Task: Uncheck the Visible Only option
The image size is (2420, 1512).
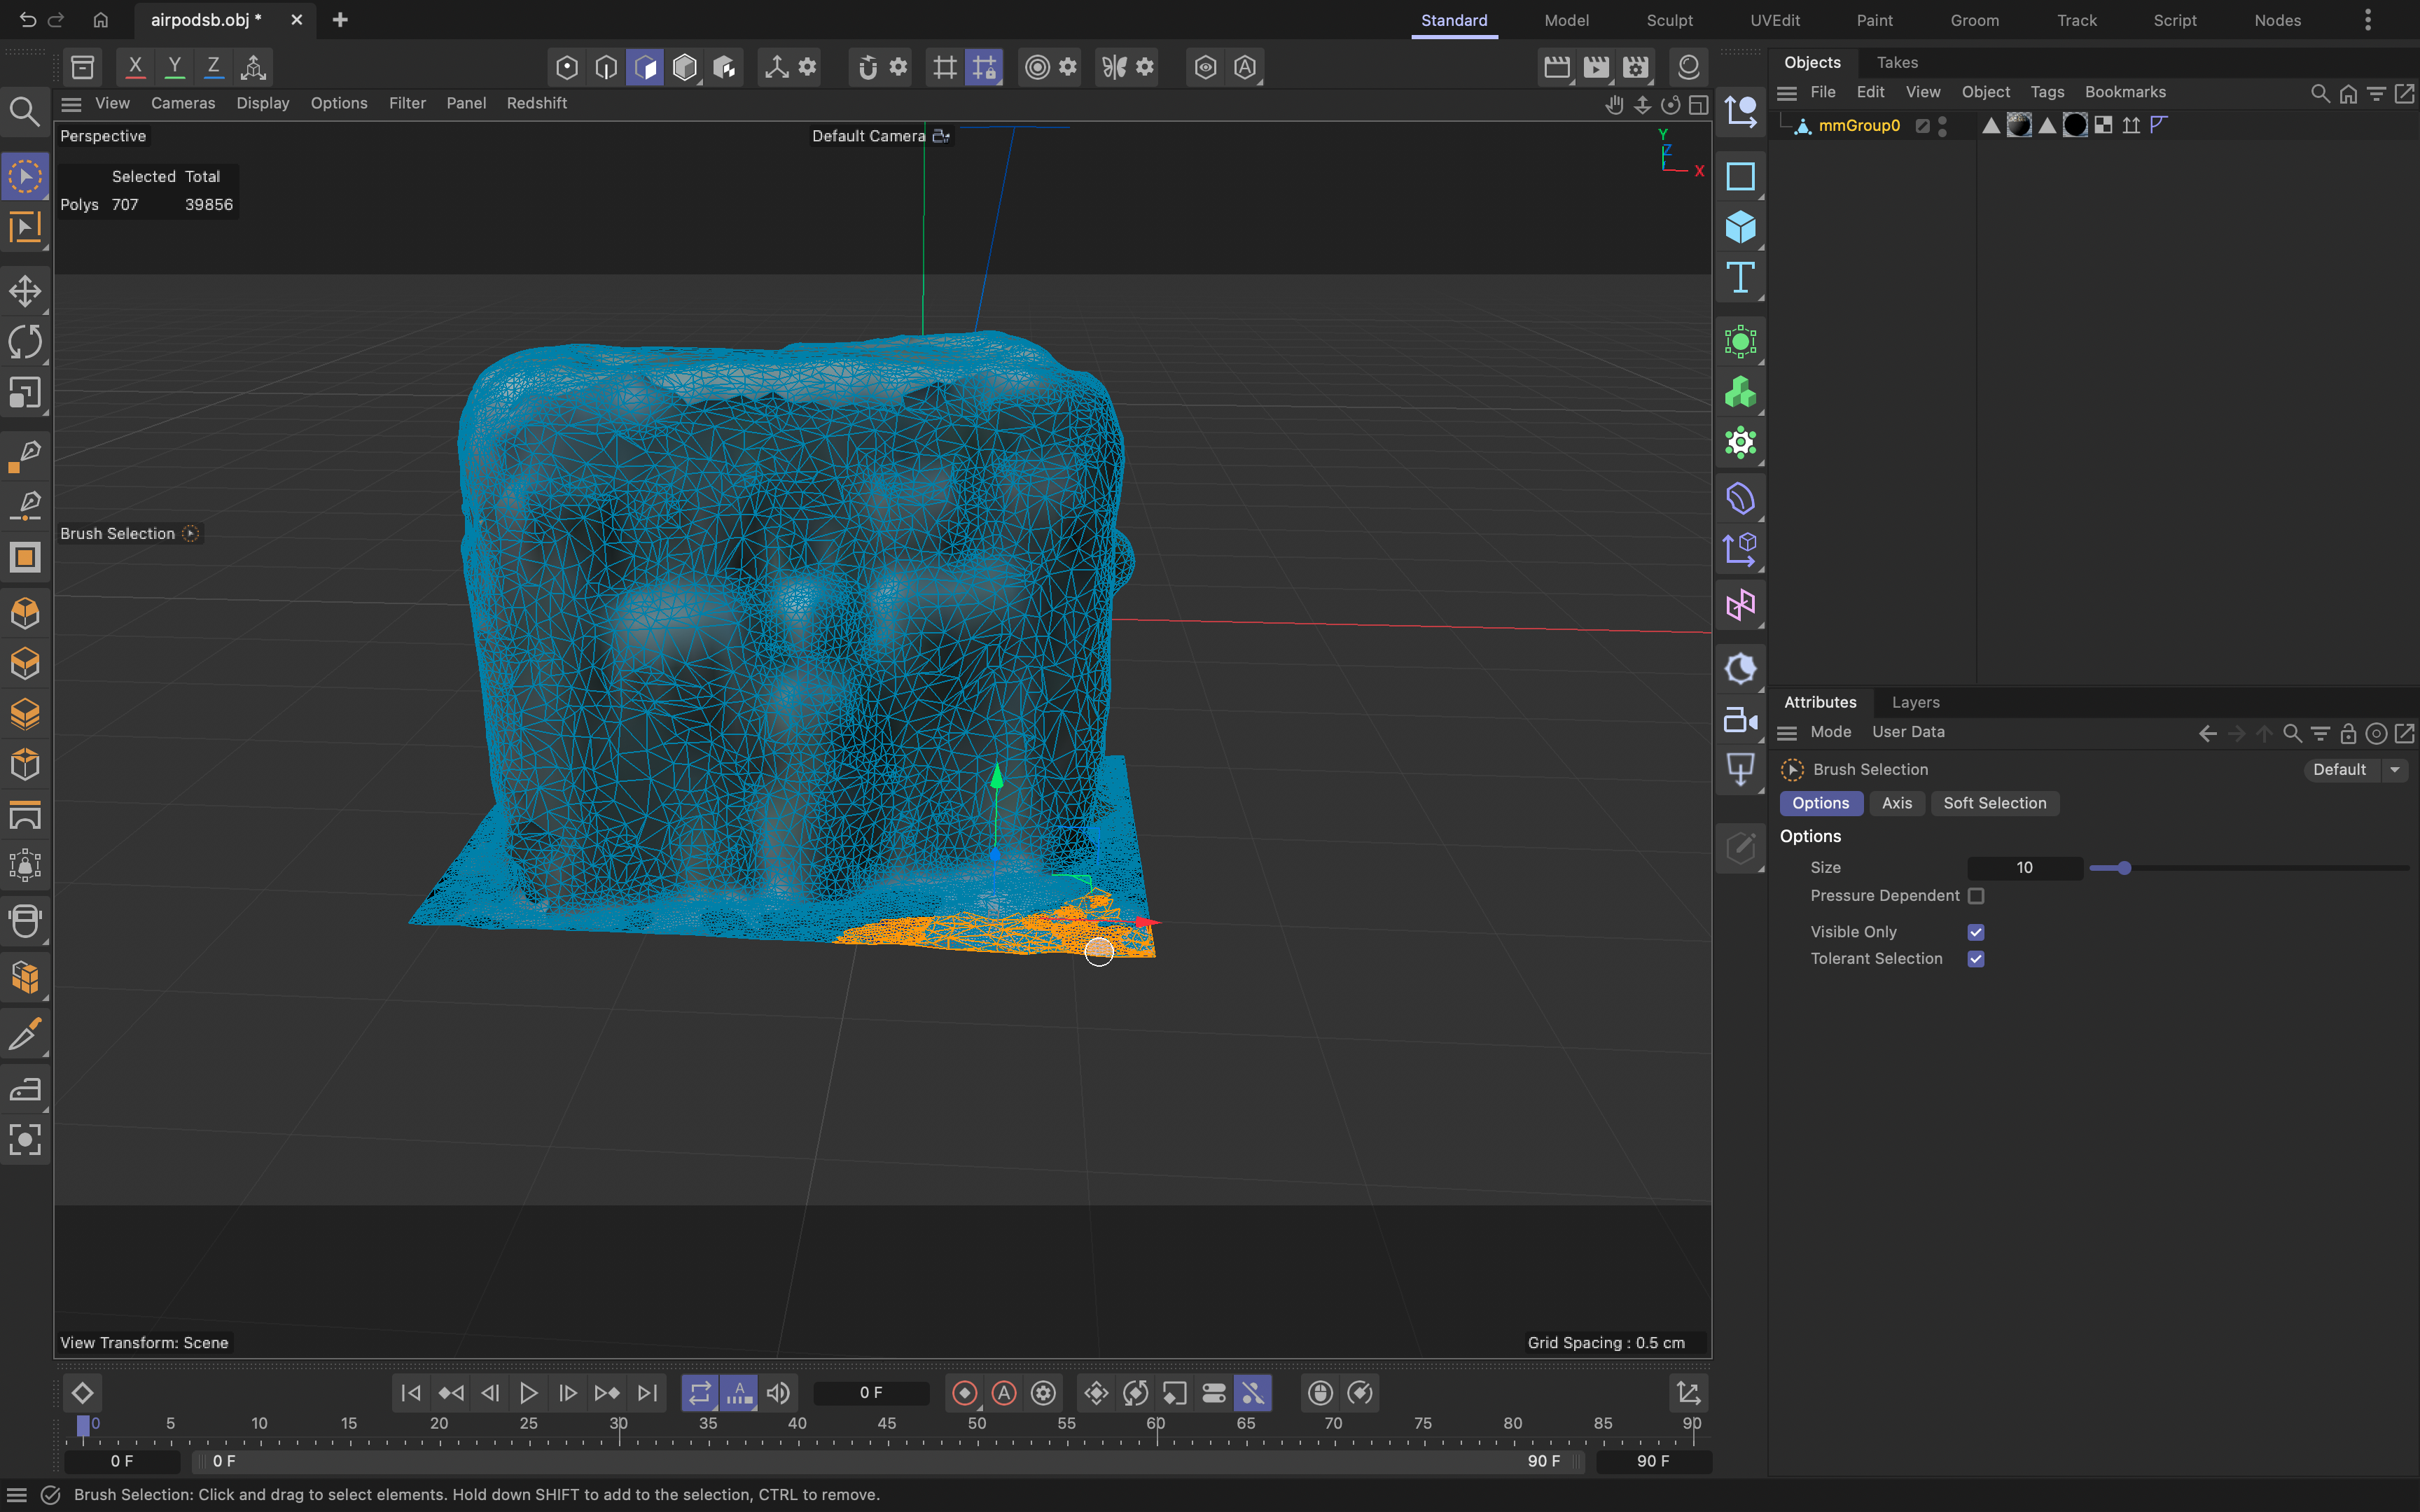Action: [x=1976, y=932]
